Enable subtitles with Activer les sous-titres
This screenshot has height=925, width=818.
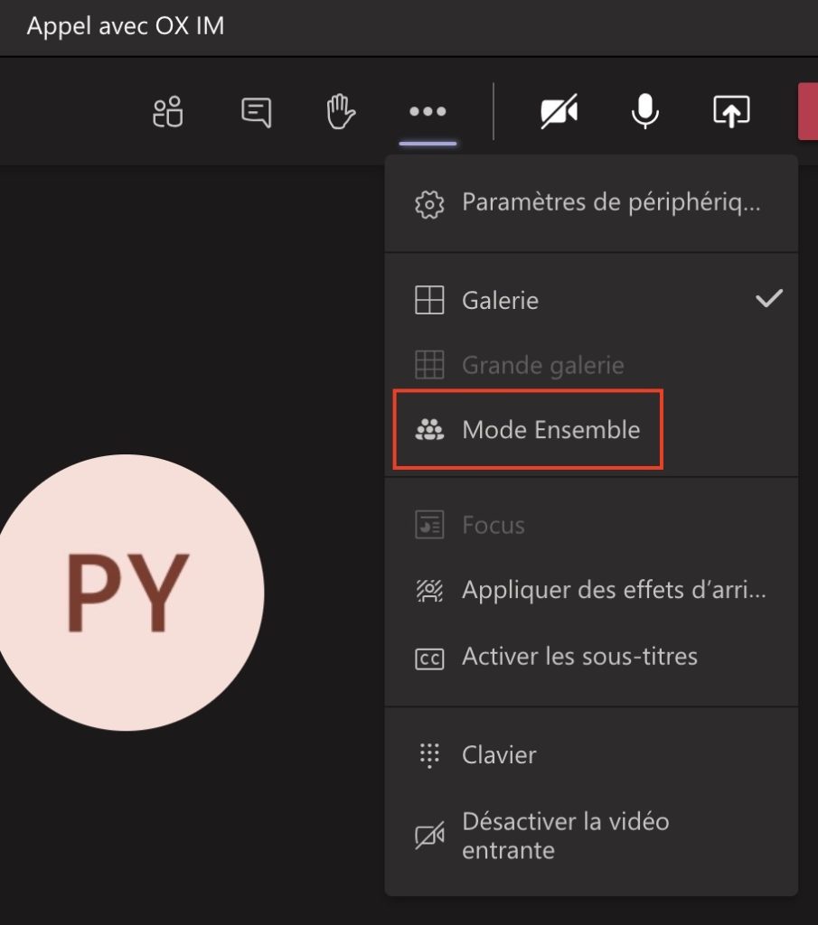[578, 657]
